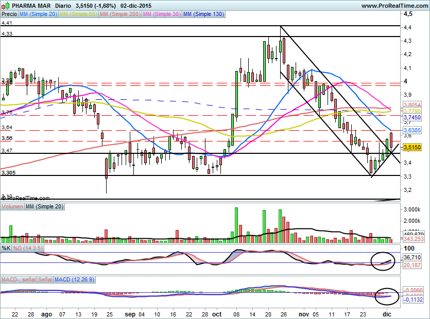This screenshot has width=430, height=319.
Task: Click the www.ProRealTime.com link
Action: click(x=394, y=6)
